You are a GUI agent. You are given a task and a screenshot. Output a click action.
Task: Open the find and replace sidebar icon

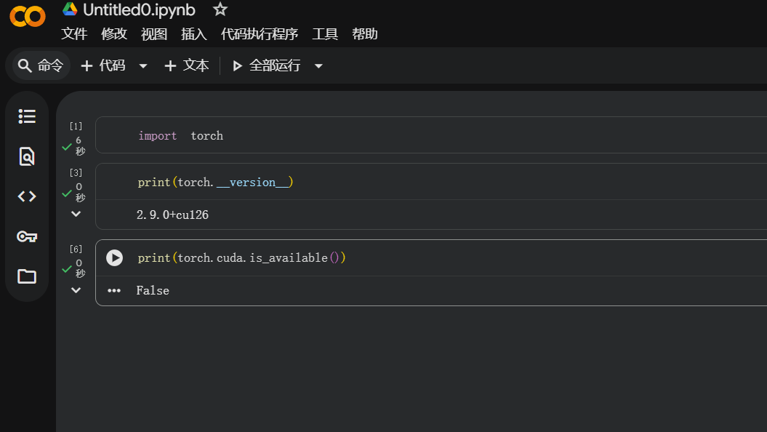click(27, 156)
